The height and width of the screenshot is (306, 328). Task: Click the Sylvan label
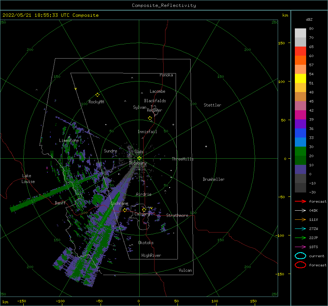(140, 107)
